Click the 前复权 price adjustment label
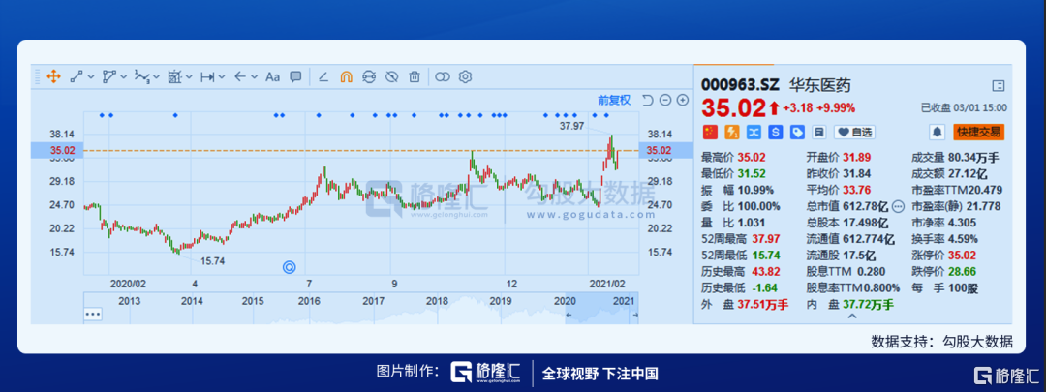This screenshot has height=392, width=1046. 614,100
